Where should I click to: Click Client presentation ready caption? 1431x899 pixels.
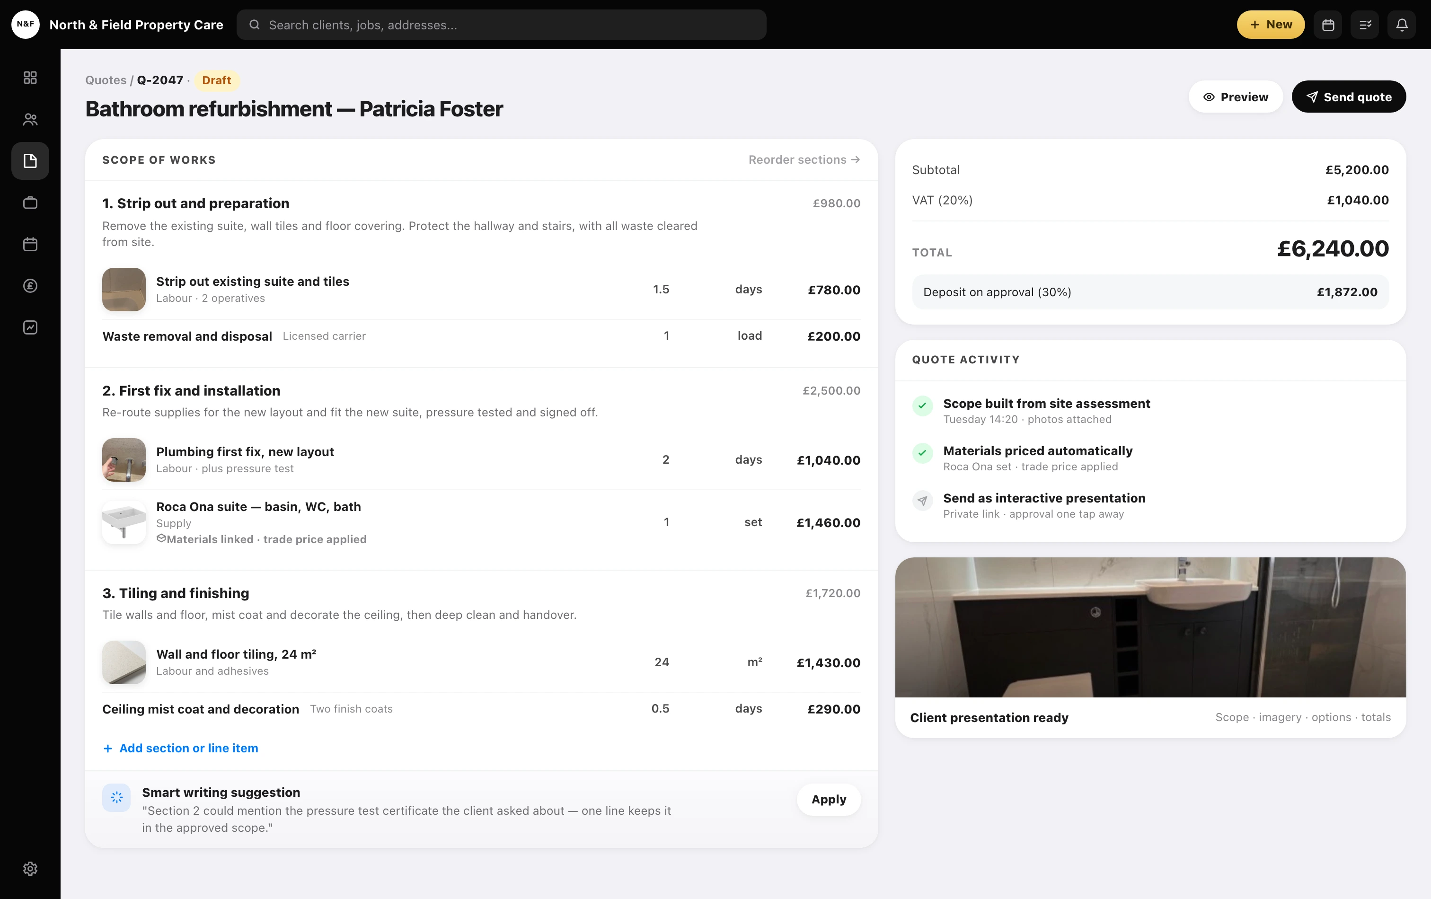pyautogui.click(x=989, y=717)
